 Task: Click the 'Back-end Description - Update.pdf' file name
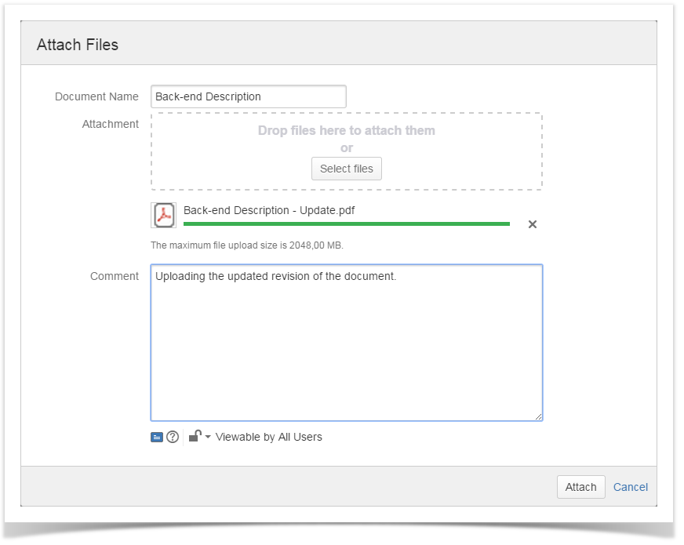(x=269, y=210)
